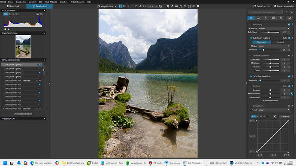
Task: Switch to single image view
Action: click(121, 6)
